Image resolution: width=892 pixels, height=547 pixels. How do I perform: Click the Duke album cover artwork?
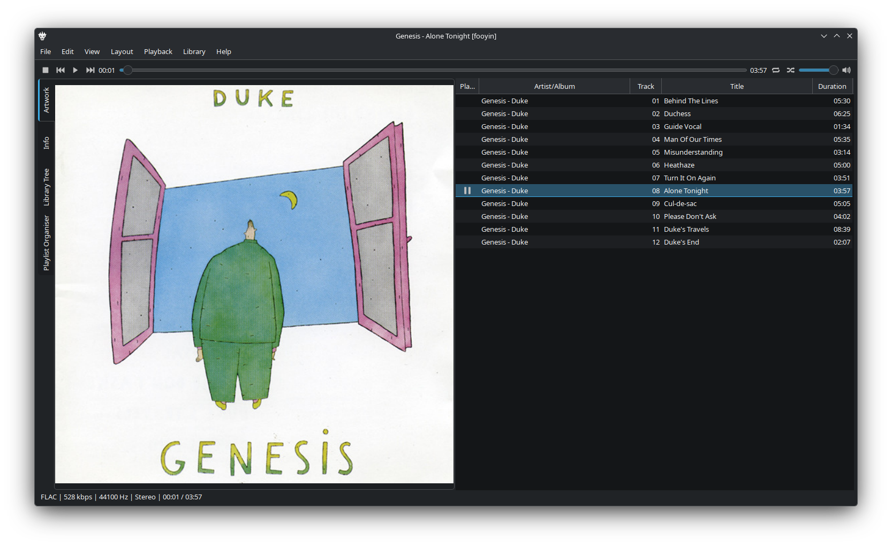pyautogui.click(x=254, y=284)
